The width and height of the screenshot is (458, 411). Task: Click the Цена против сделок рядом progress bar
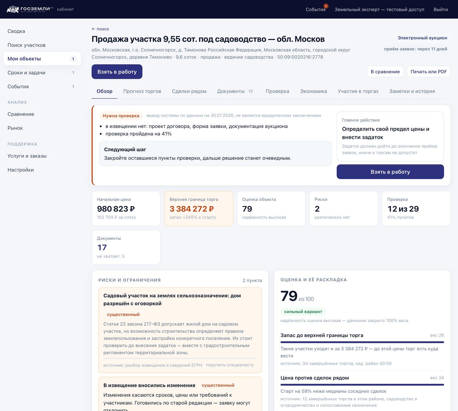coord(362,385)
